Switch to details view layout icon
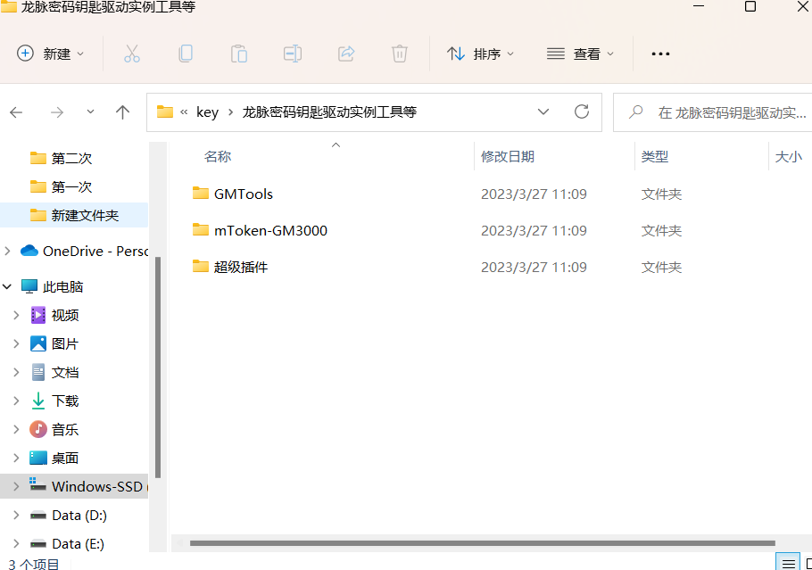 (x=788, y=563)
